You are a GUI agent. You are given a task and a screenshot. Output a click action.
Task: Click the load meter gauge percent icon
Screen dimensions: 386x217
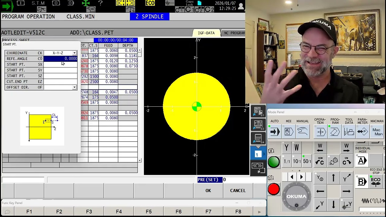(130, 9)
